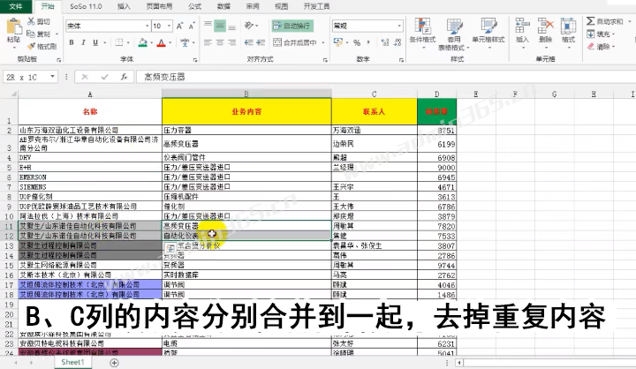Click the Paste Options smart tag icon
The width and height of the screenshot is (636, 369).
(170, 248)
